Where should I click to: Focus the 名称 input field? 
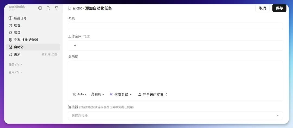coord(175,26)
